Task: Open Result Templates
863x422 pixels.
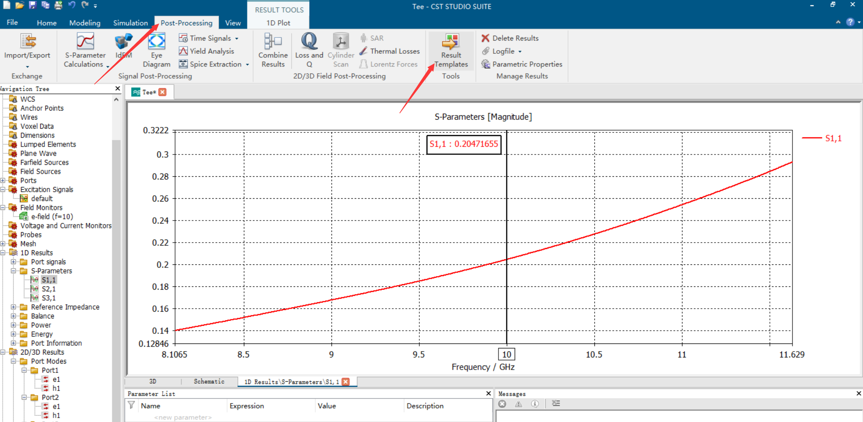Action: click(x=451, y=50)
